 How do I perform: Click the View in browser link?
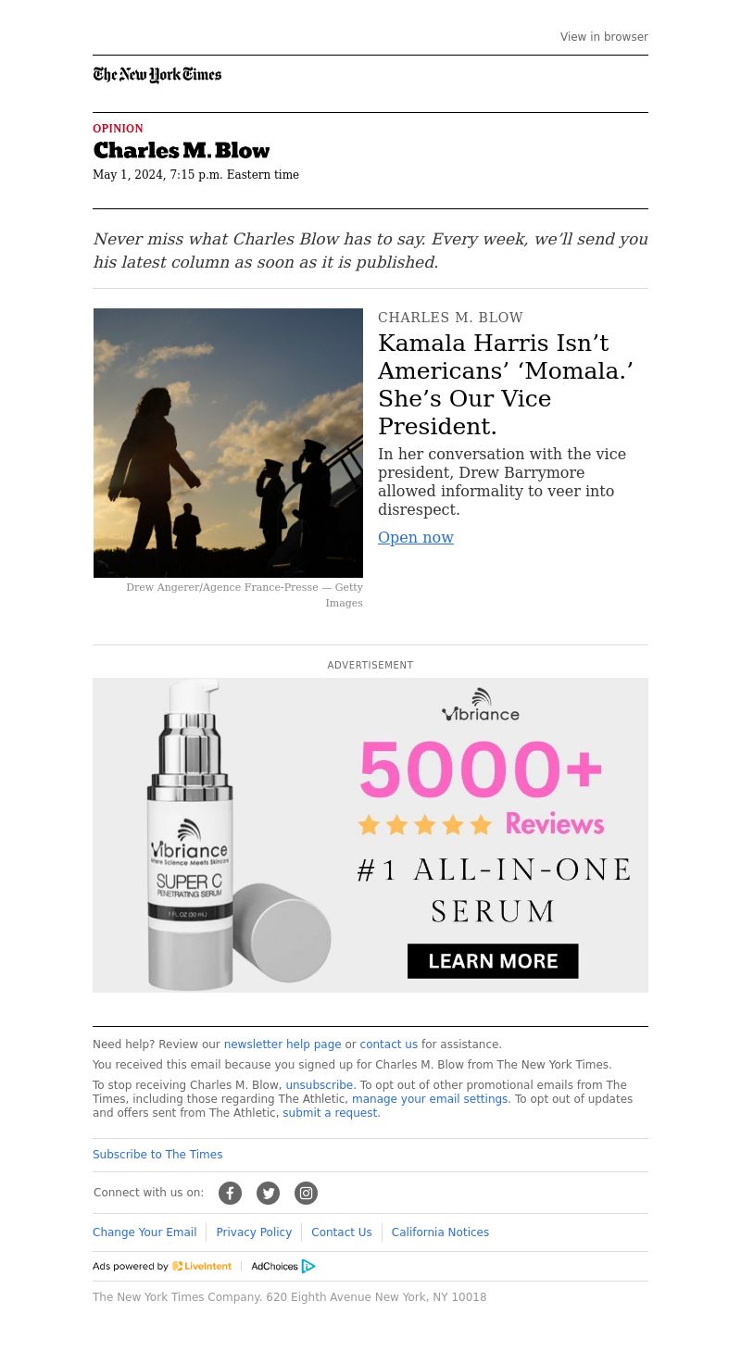coord(604,37)
